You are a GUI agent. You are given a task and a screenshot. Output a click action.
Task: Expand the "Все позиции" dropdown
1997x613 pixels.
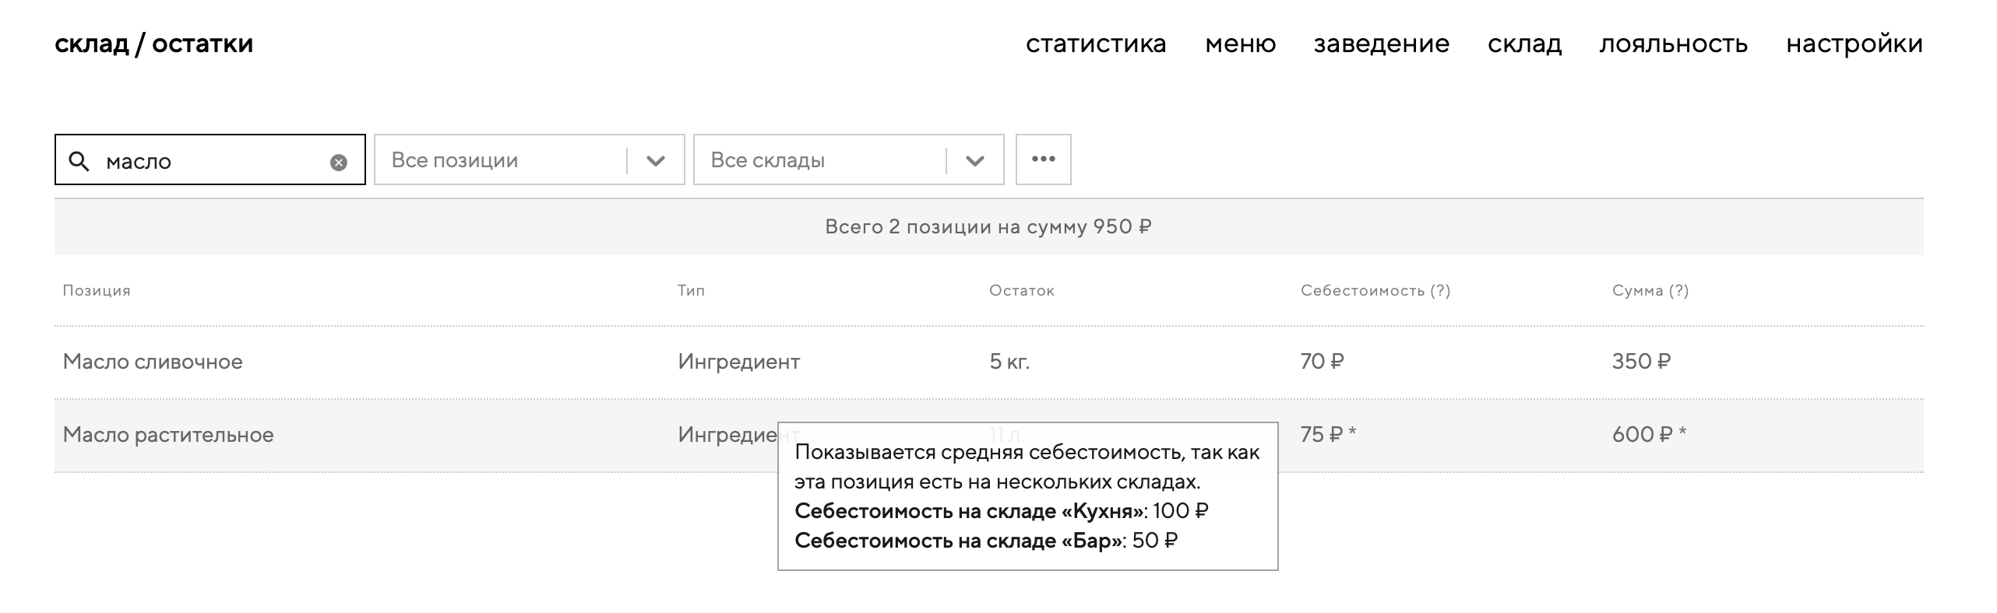tap(498, 160)
